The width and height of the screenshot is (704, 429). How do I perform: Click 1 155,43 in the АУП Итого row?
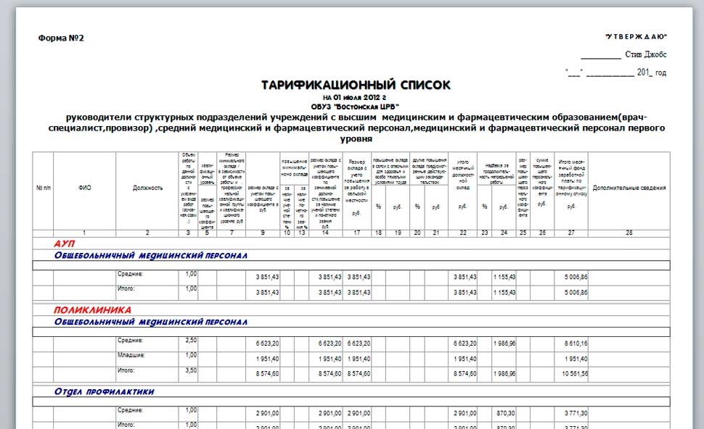tap(504, 292)
